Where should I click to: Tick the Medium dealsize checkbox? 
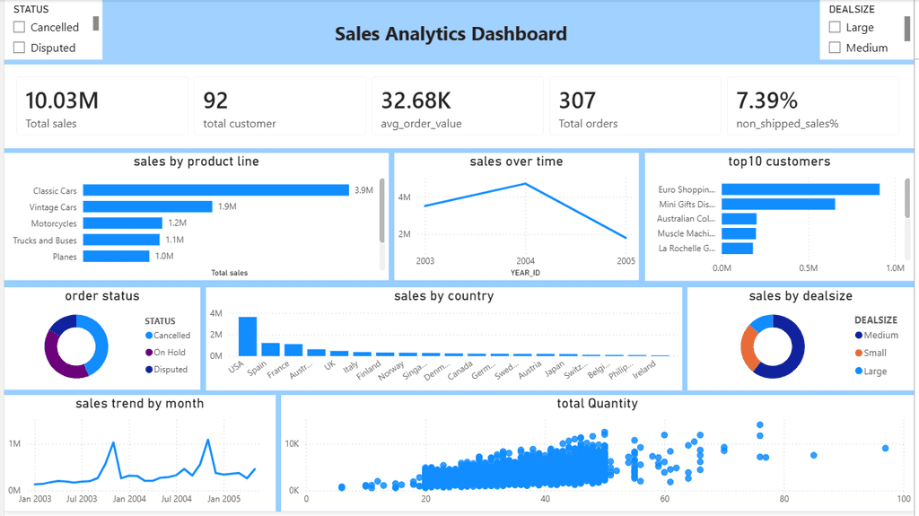[x=835, y=48]
